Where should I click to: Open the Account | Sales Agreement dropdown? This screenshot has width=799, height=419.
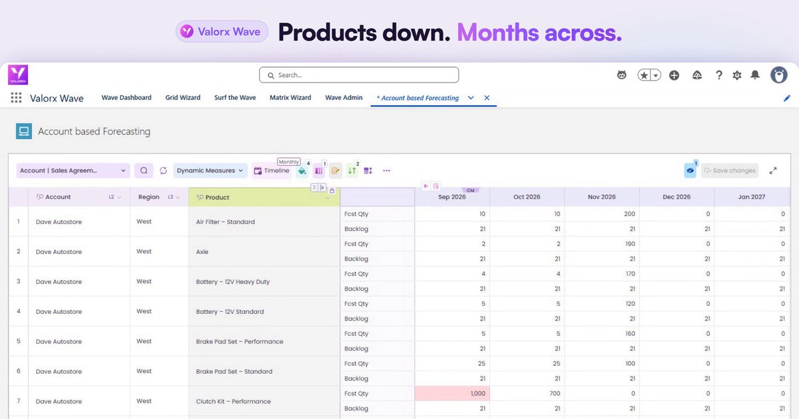(x=73, y=171)
